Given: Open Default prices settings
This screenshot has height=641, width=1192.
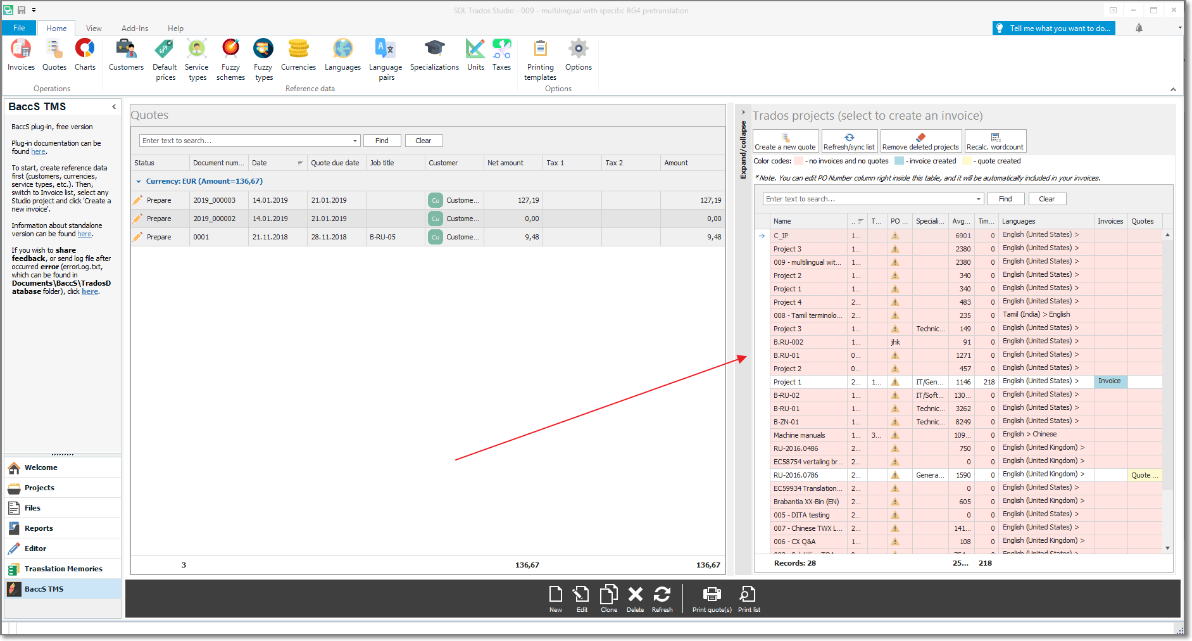Looking at the screenshot, I should coord(165,60).
